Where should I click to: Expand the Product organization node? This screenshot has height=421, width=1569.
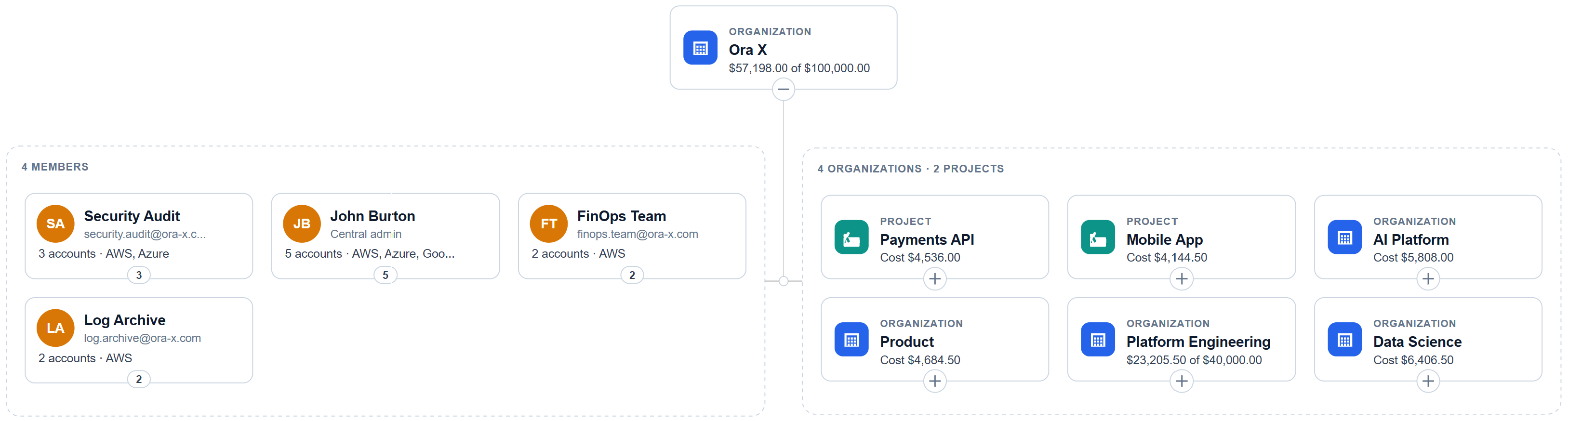tap(934, 382)
